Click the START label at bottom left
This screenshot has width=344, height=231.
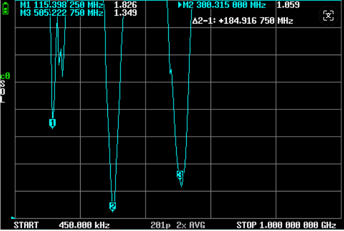[26, 225]
